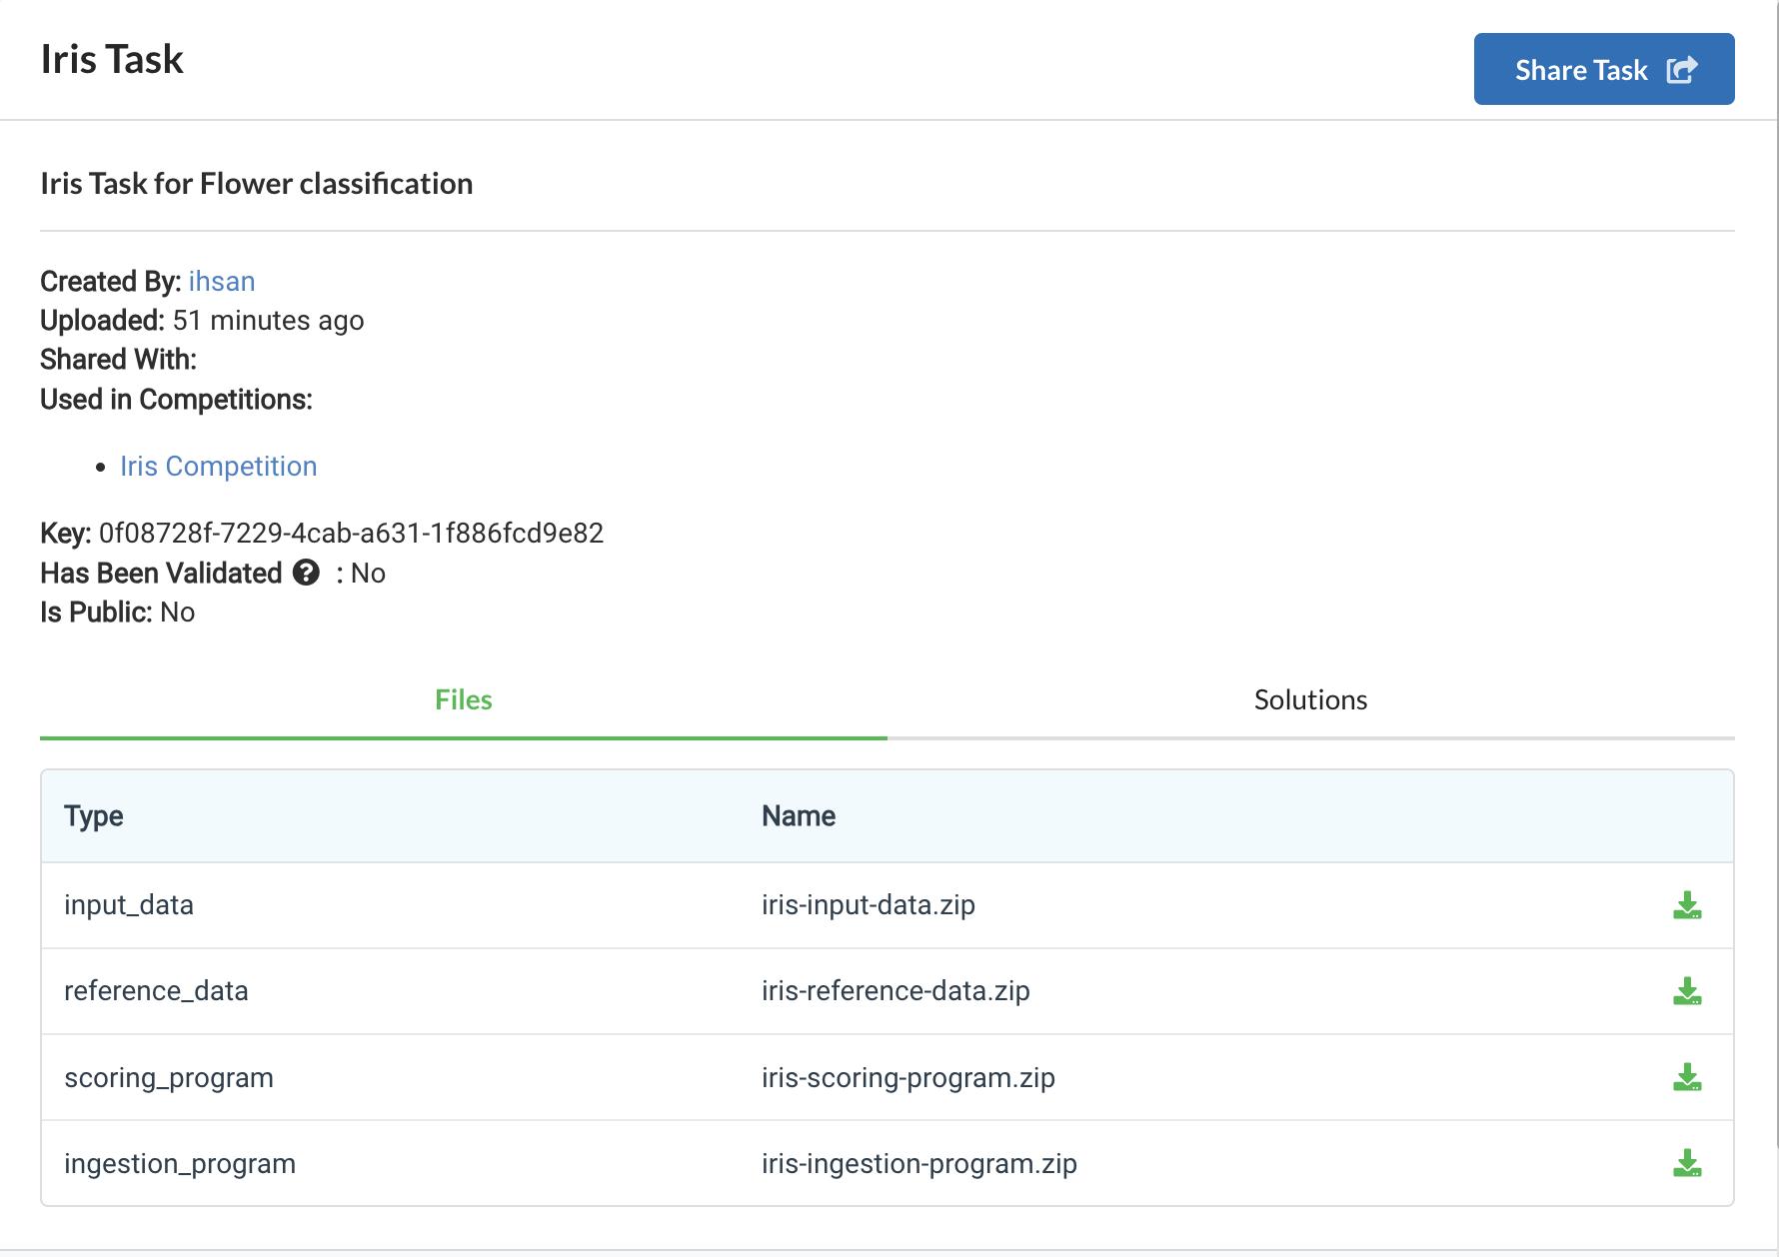This screenshot has height=1257, width=1779.
Task: Download the iris-reference-data.zip file
Action: tap(1687, 991)
